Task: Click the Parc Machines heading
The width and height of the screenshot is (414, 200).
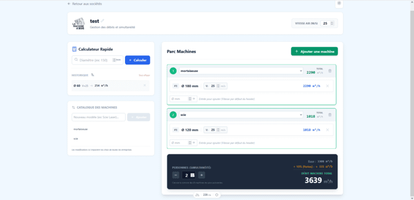Action: 181,52
